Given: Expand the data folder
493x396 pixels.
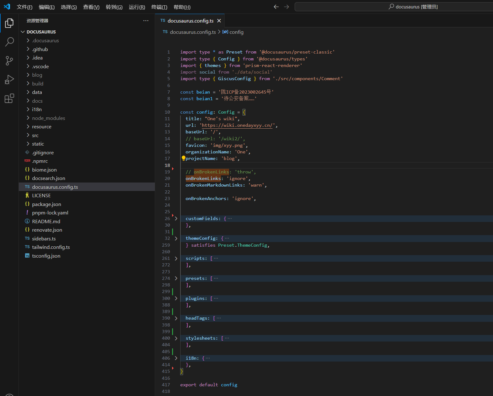Looking at the screenshot, I should click(87, 92).
